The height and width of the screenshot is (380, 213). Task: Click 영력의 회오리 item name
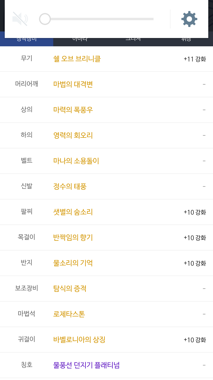(73, 135)
